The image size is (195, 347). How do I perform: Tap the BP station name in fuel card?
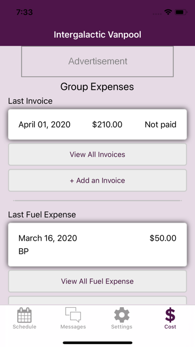(24, 251)
